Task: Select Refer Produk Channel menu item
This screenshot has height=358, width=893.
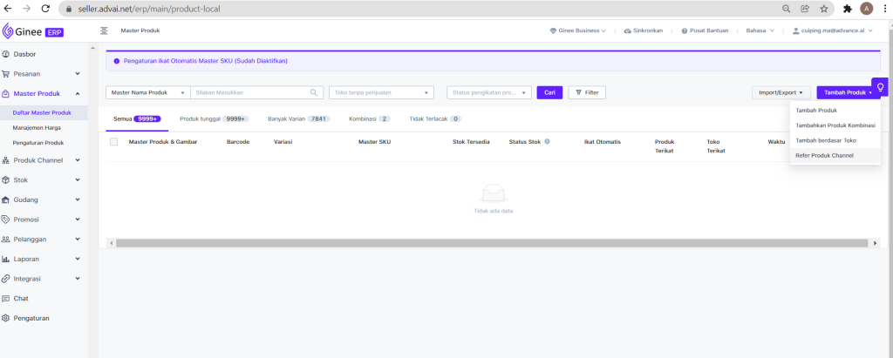Action: [824, 155]
